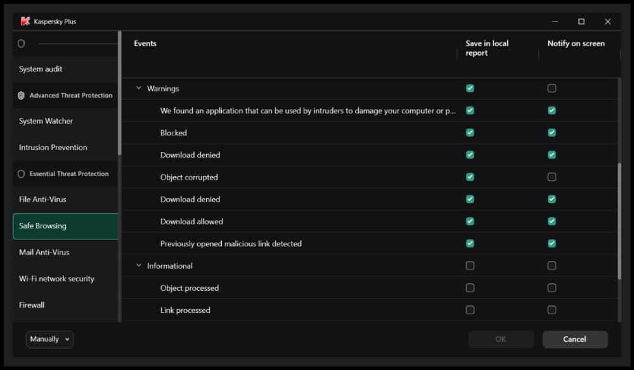The width and height of the screenshot is (634, 370).
Task: Check Notify on screen for Link processed
Action: [x=552, y=310]
